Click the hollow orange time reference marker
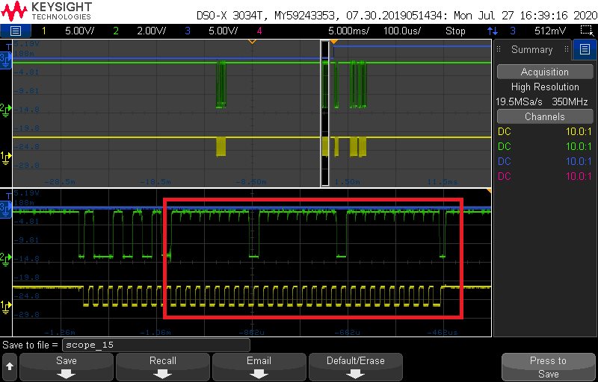Viewport: 598px width, 382px height. tap(252, 41)
